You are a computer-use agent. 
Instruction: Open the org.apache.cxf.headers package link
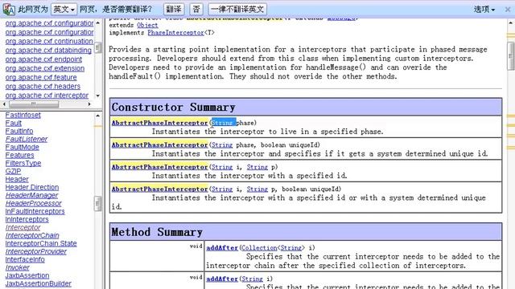[43, 87]
